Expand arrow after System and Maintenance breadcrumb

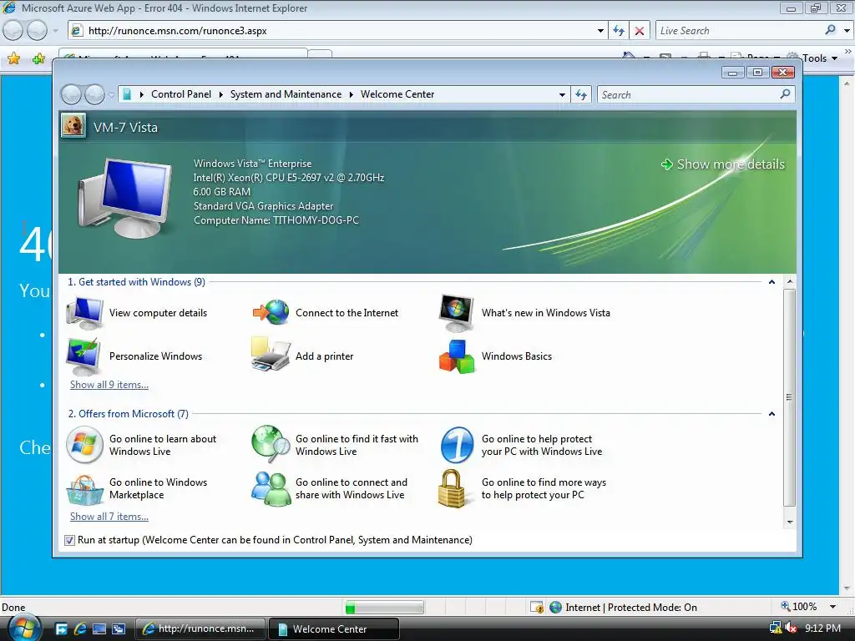click(x=352, y=95)
